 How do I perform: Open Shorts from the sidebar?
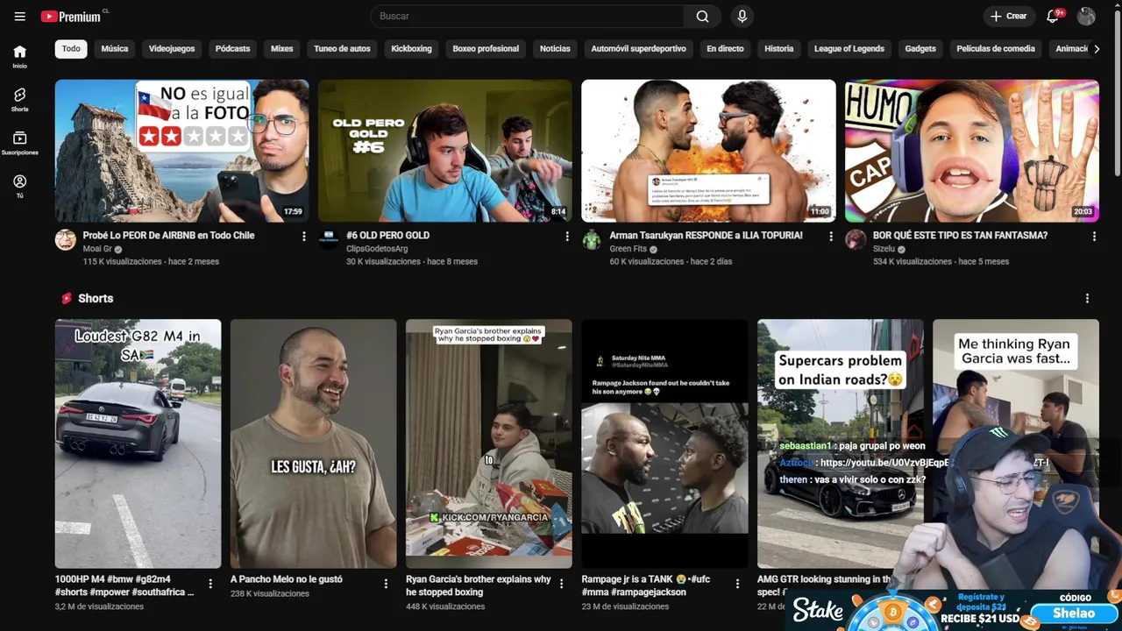[19, 100]
